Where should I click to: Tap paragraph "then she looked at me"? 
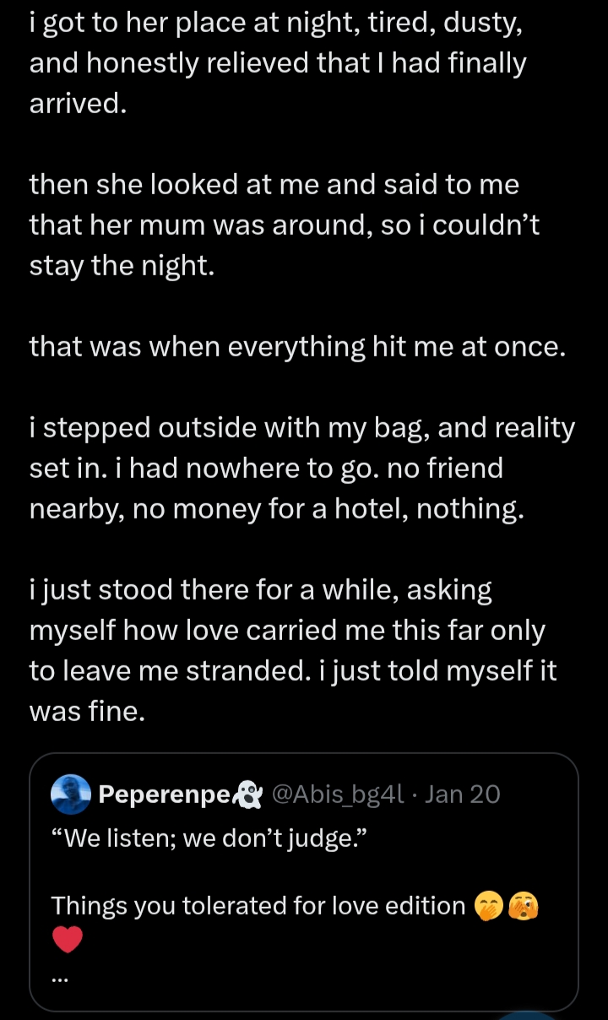tap(284, 225)
